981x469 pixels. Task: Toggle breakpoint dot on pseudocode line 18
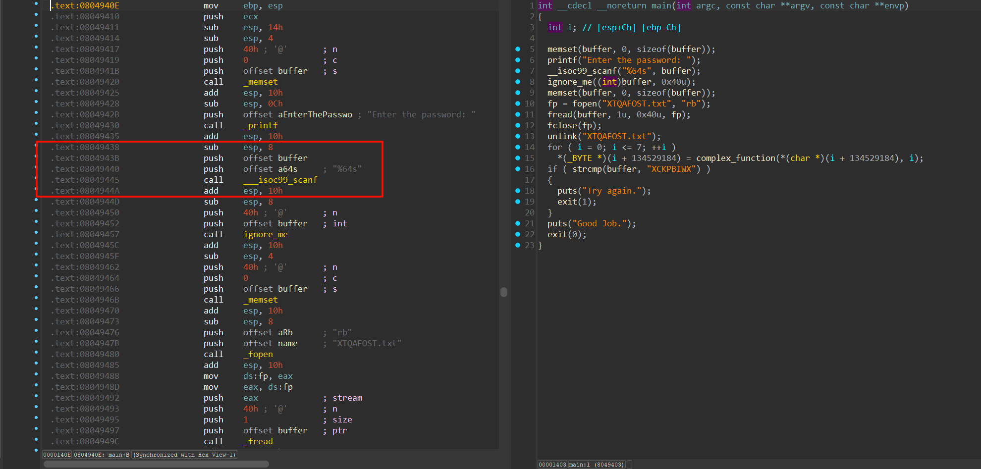(518, 191)
